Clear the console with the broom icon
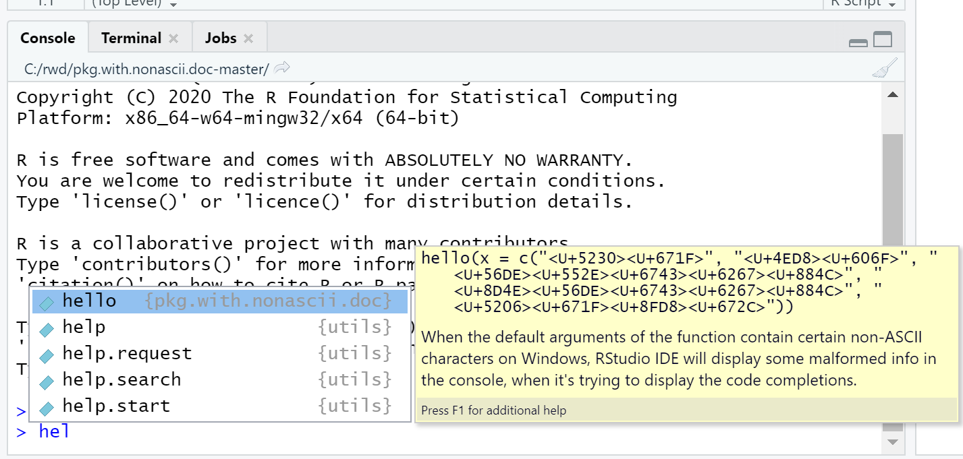This screenshot has height=459, width=963. tap(884, 67)
